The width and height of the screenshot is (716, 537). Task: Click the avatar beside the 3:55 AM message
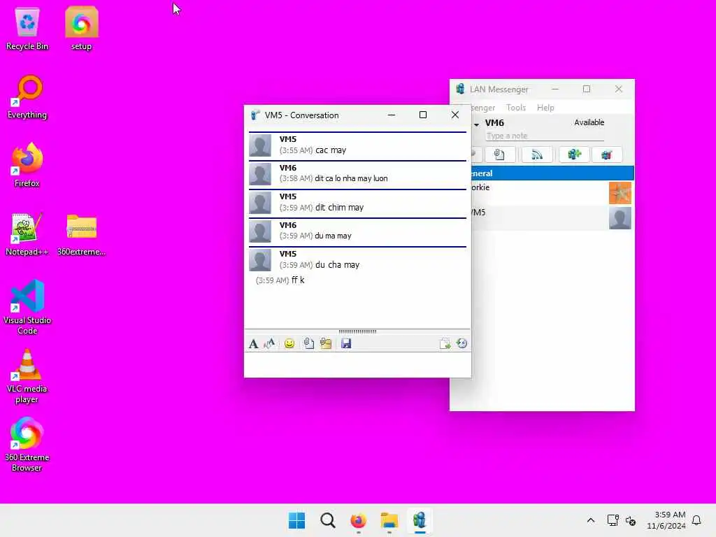point(260,145)
